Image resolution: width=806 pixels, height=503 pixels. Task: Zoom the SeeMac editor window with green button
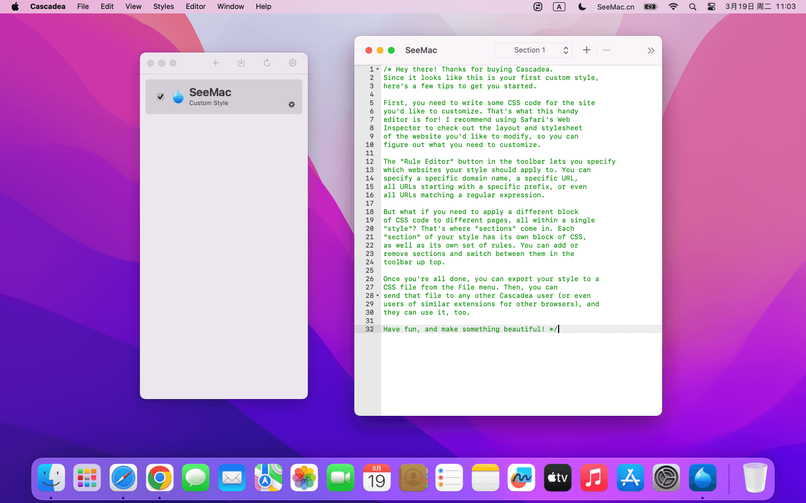[x=391, y=50]
